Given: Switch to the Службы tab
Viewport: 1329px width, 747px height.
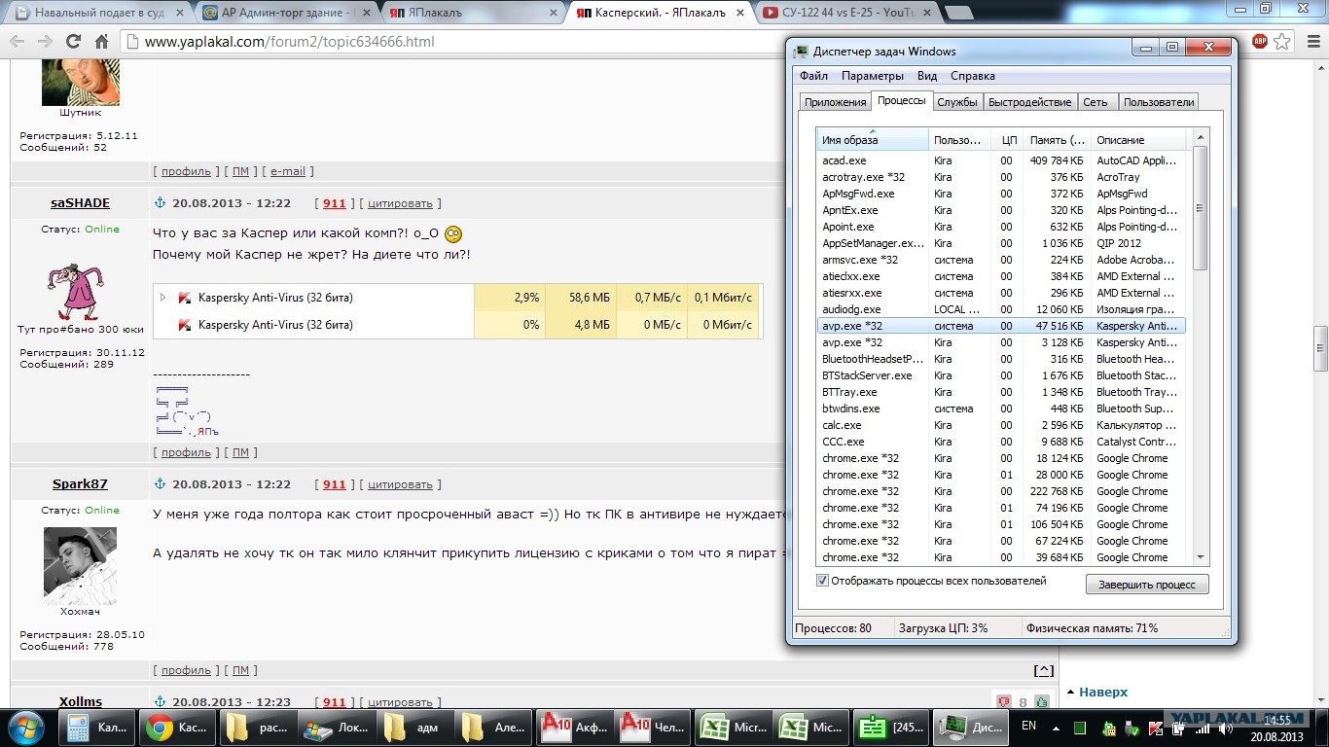Looking at the screenshot, I should tap(957, 102).
